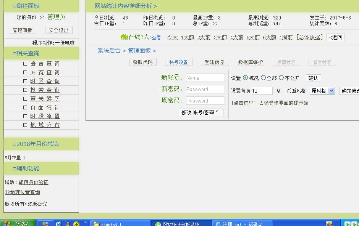The image size is (359, 226).
Task: Click the 相关查询 section header
Action: click(26, 53)
